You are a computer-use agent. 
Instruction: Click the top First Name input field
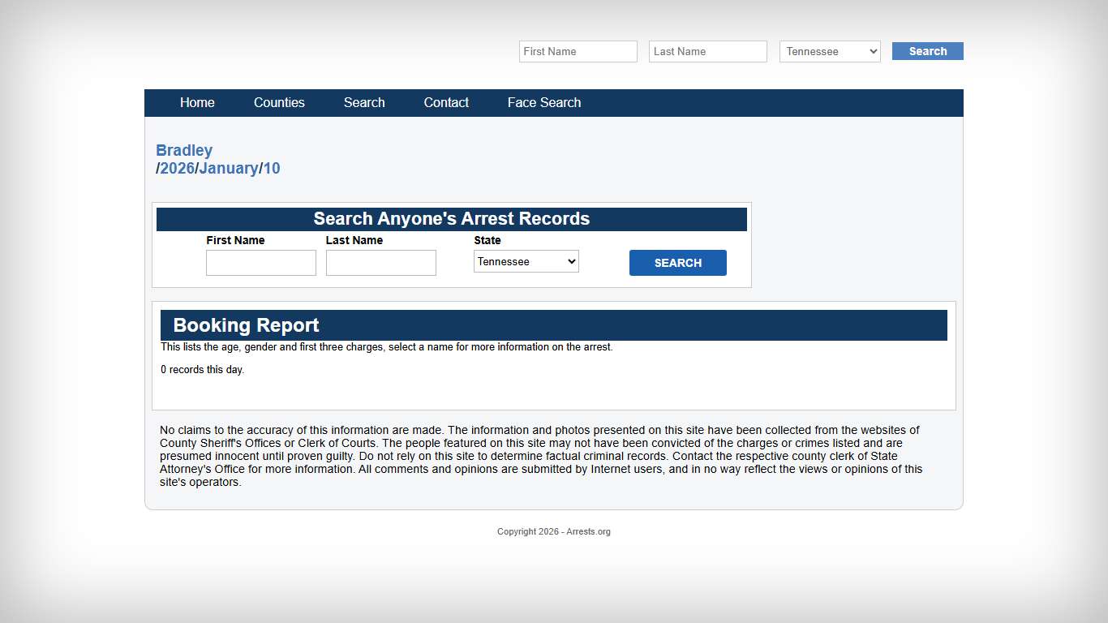(578, 51)
